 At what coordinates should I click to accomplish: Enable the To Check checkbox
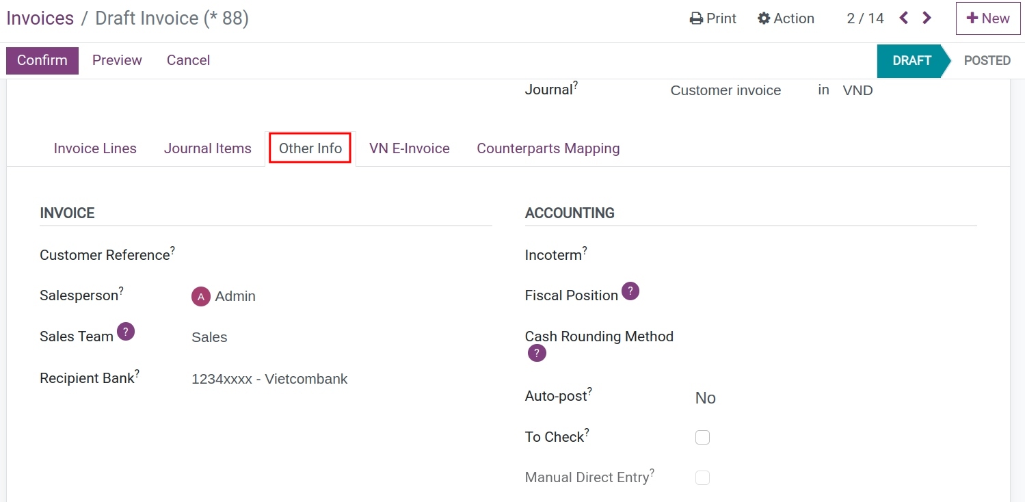click(x=702, y=436)
